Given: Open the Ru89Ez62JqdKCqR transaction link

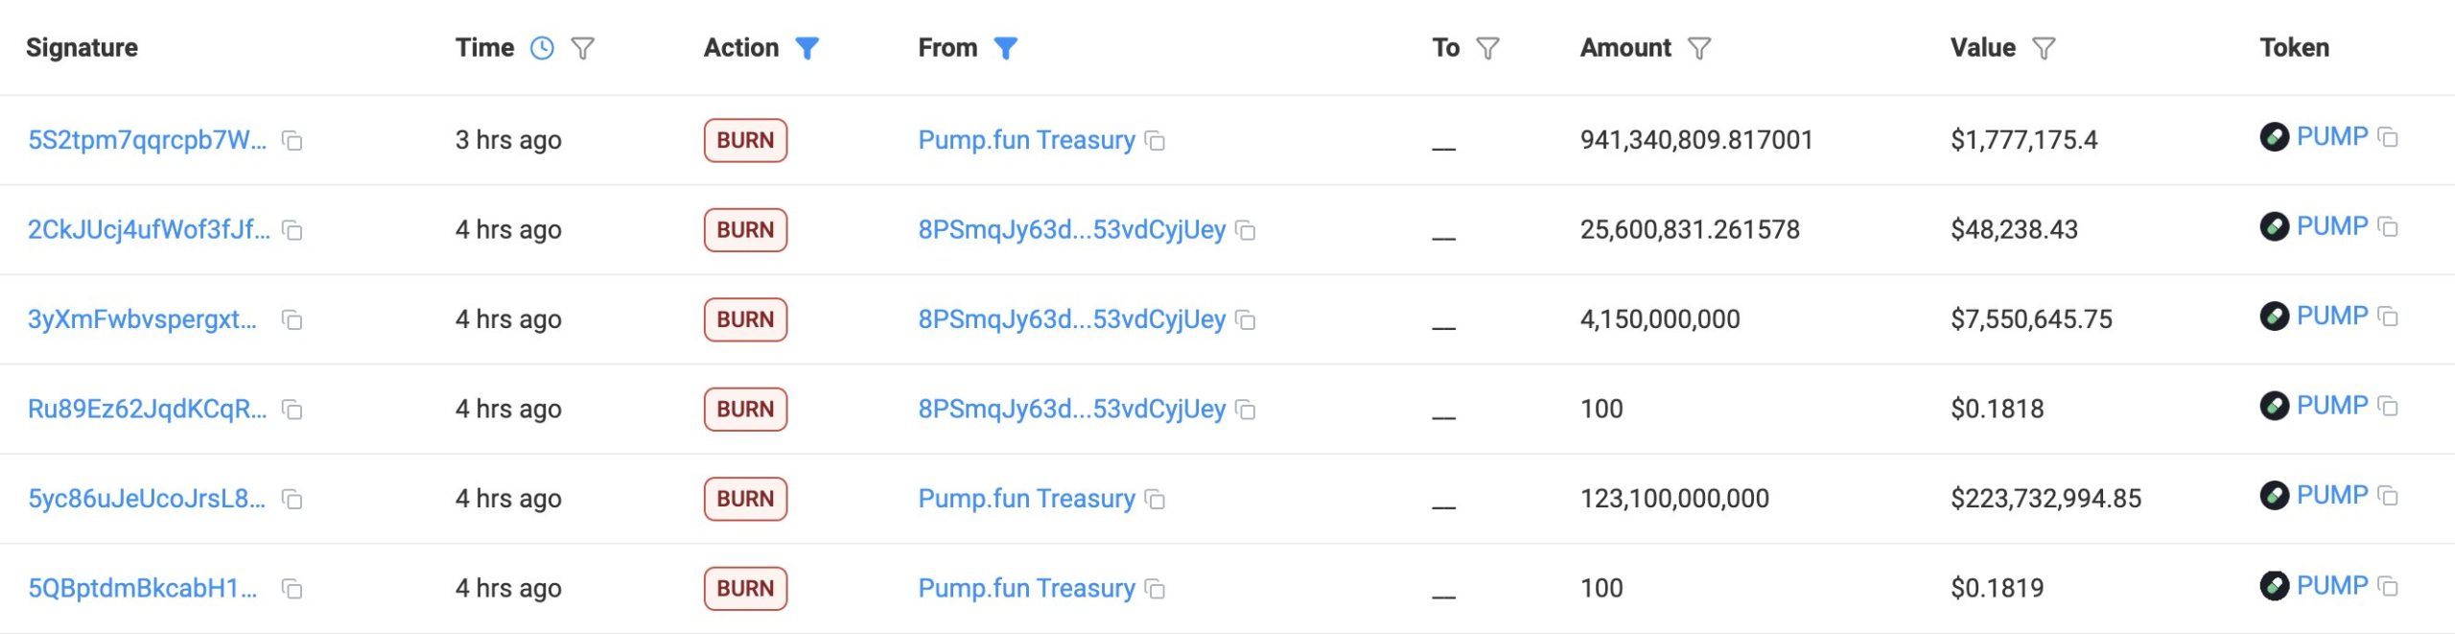Looking at the screenshot, I should coord(147,409).
